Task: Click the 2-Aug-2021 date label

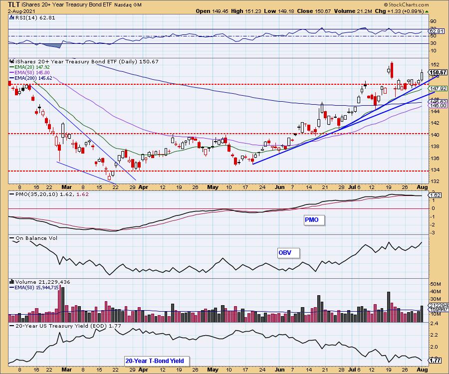Action: click(21, 11)
